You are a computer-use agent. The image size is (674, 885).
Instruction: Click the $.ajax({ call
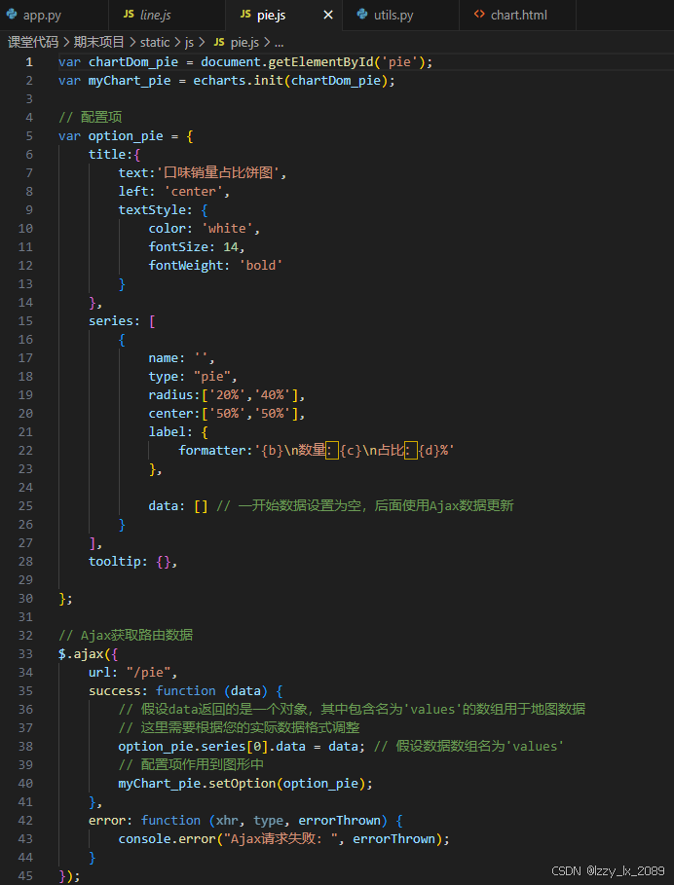88,654
